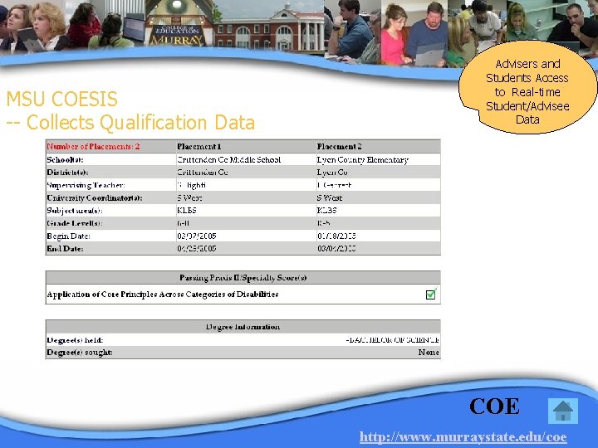The image size is (598, 448).
Task: Open the murraystate.edu/coe link
Action: click(463, 436)
